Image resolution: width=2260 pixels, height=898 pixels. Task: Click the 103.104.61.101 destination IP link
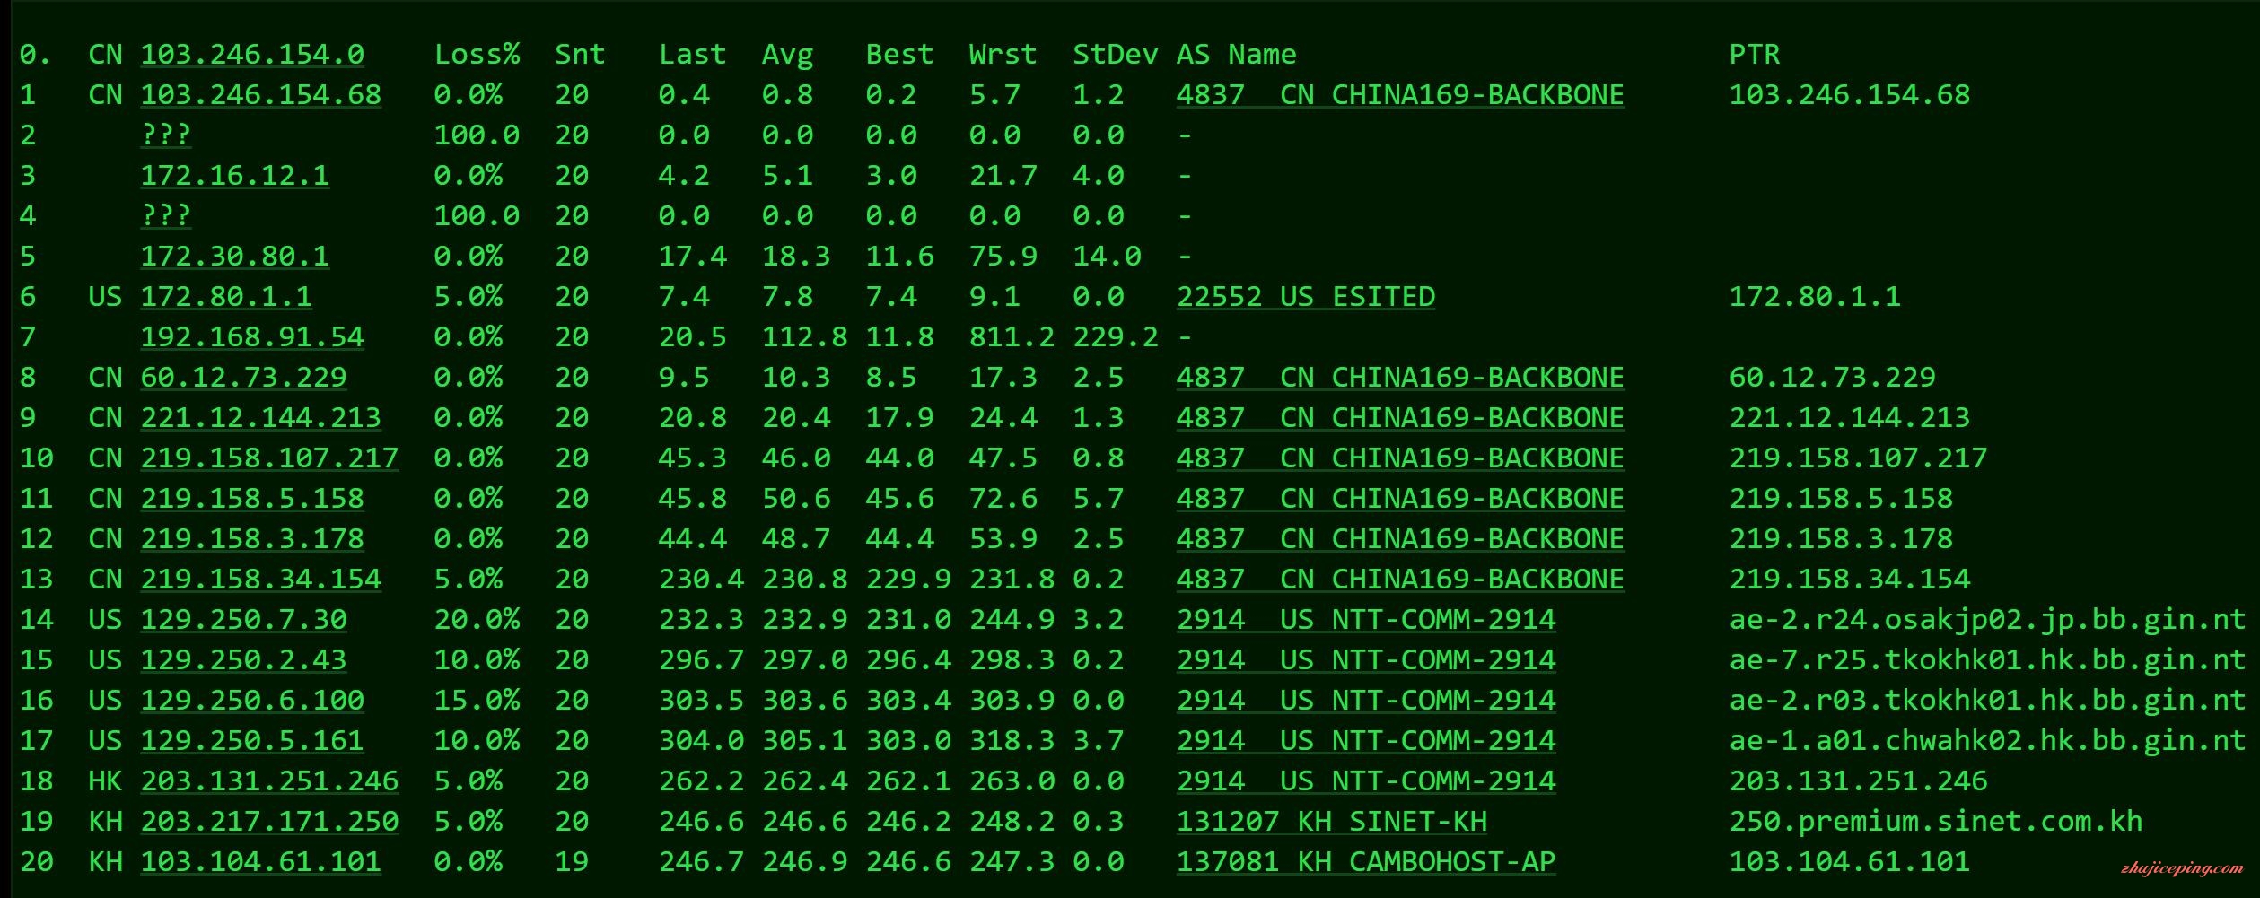point(260,862)
